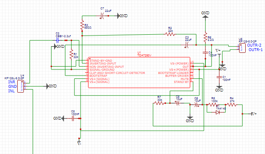Click capacitor C1 100nF symbol

[219, 77]
